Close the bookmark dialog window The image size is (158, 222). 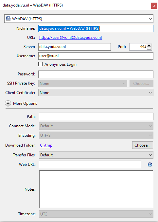point(154,6)
